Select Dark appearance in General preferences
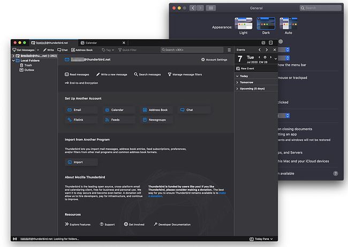 point(266,26)
